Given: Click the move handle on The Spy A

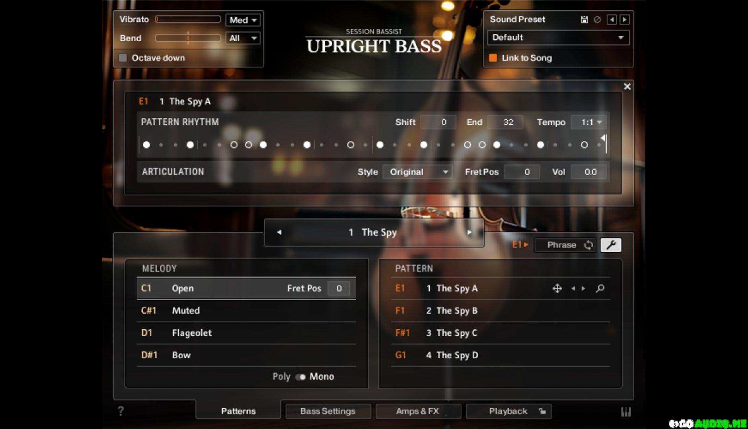Looking at the screenshot, I should [x=557, y=288].
